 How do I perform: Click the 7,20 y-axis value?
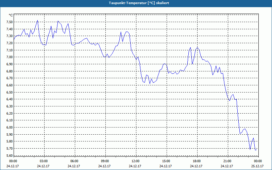[10, 43]
